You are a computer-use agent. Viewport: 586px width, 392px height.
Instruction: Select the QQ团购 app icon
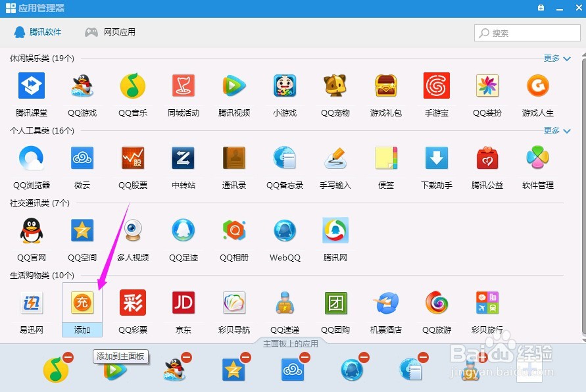[335, 303]
